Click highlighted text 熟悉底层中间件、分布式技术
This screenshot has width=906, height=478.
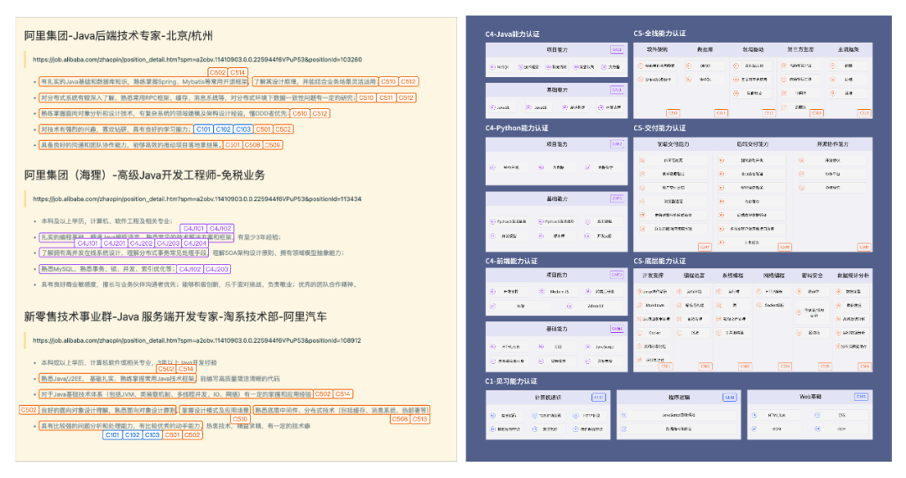point(341,410)
